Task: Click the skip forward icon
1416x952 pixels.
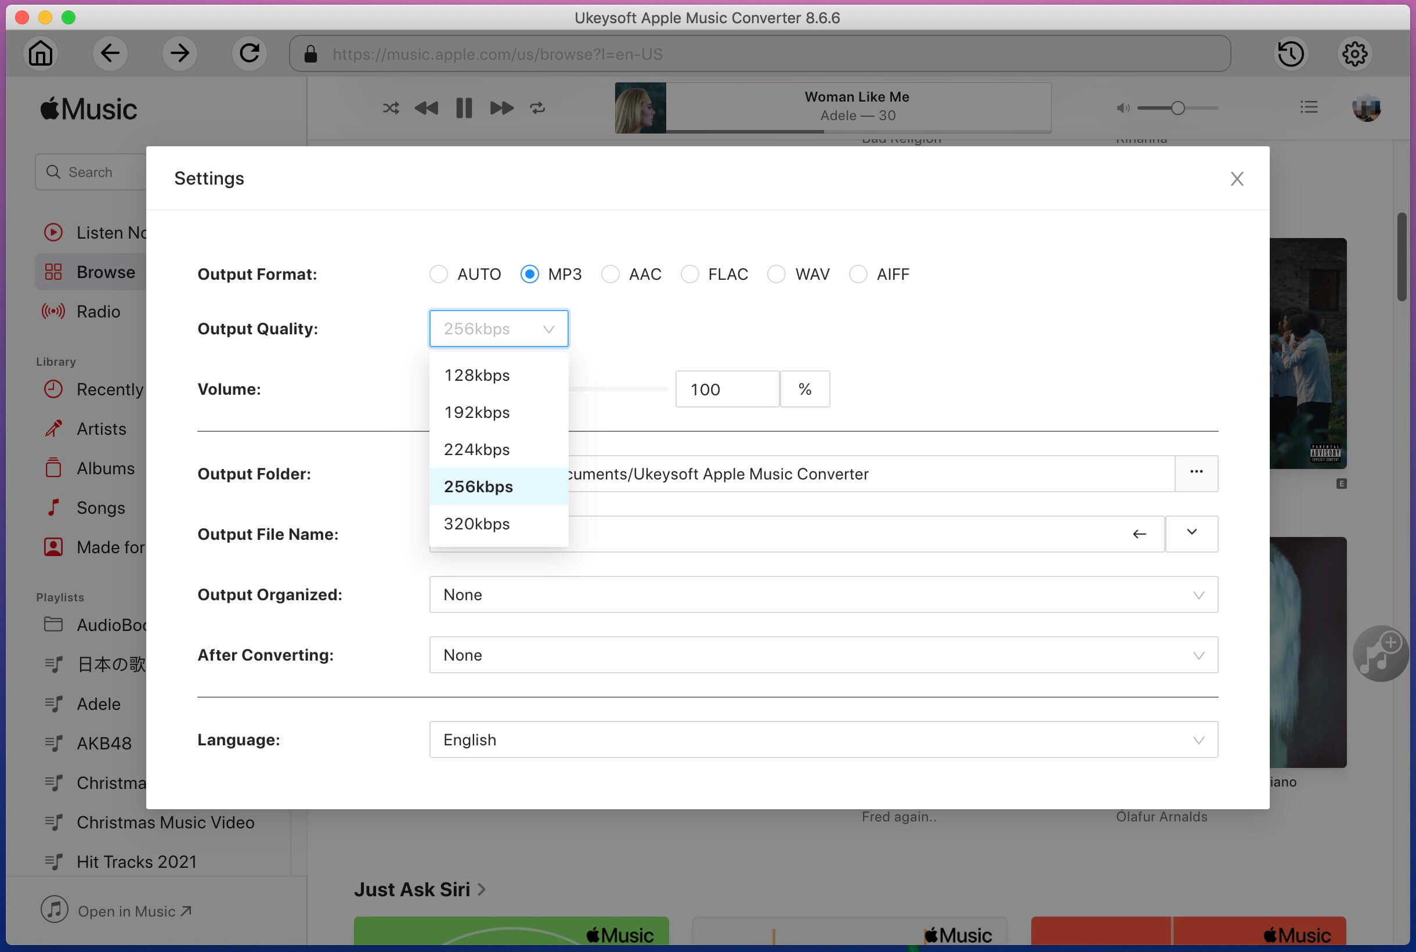Action: (x=500, y=106)
